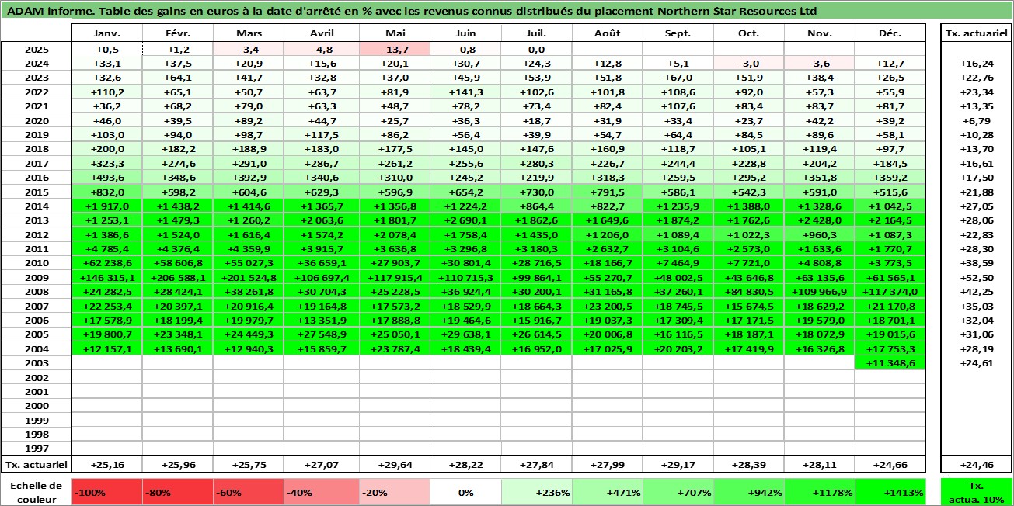This screenshot has height=506, width=1014.
Task: Select the +6,79 actuarial rate for 2020
Action: tap(976, 120)
